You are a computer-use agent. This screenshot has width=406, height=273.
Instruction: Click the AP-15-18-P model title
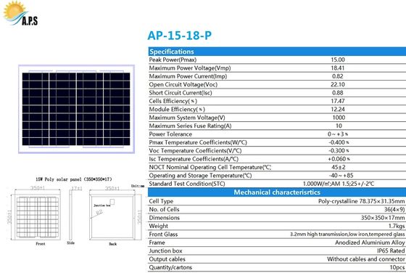pos(180,36)
